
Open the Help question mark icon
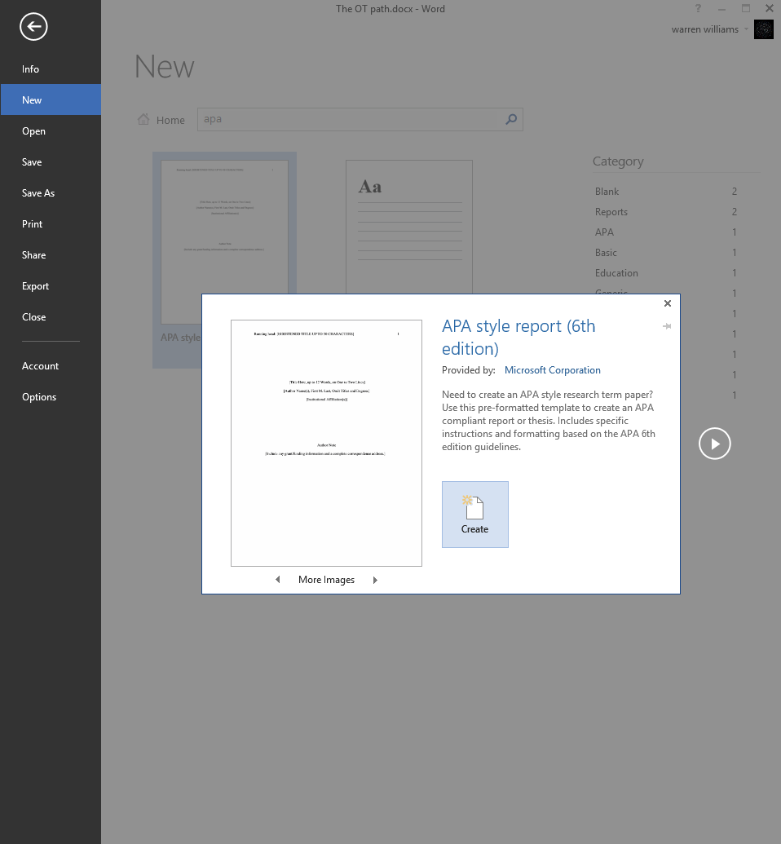pos(698,8)
